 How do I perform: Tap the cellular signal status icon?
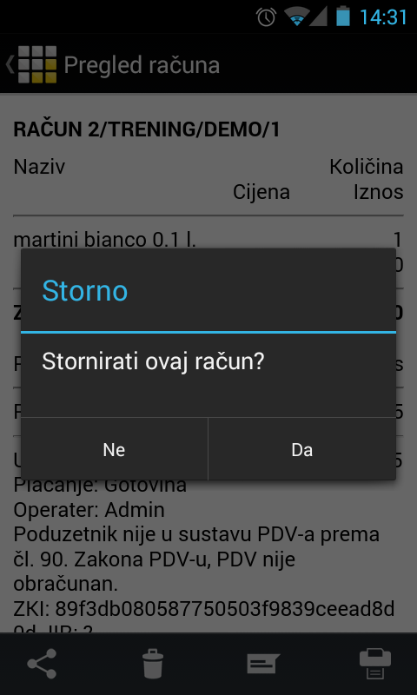point(318,17)
